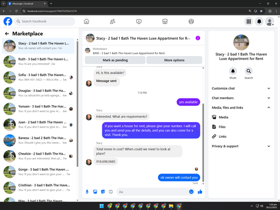Click the "yes available" sent message

coord(188,102)
